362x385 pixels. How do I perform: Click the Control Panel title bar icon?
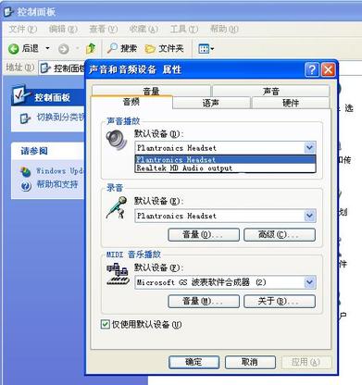[x=8, y=12]
